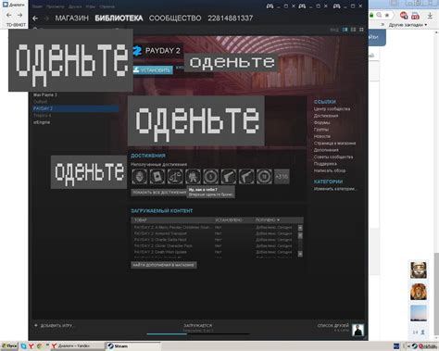Select PAYDAY 2 in the game list

(x=76, y=108)
